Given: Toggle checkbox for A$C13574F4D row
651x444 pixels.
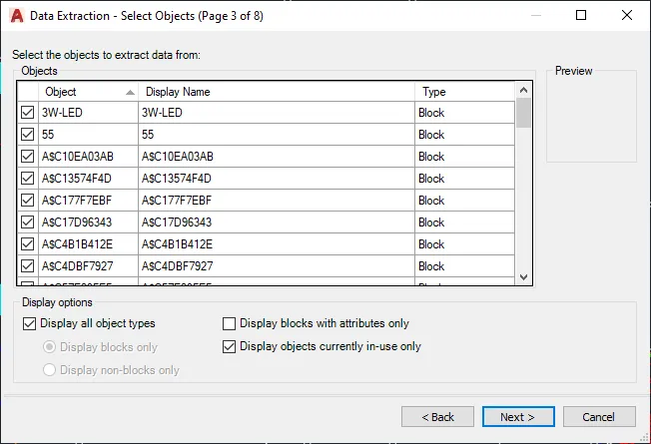Looking at the screenshot, I should (x=27, y=179).
